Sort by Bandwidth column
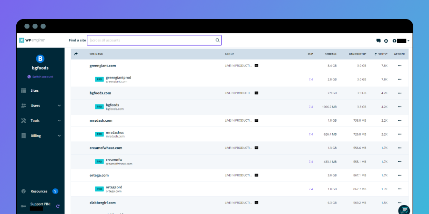 357,54
